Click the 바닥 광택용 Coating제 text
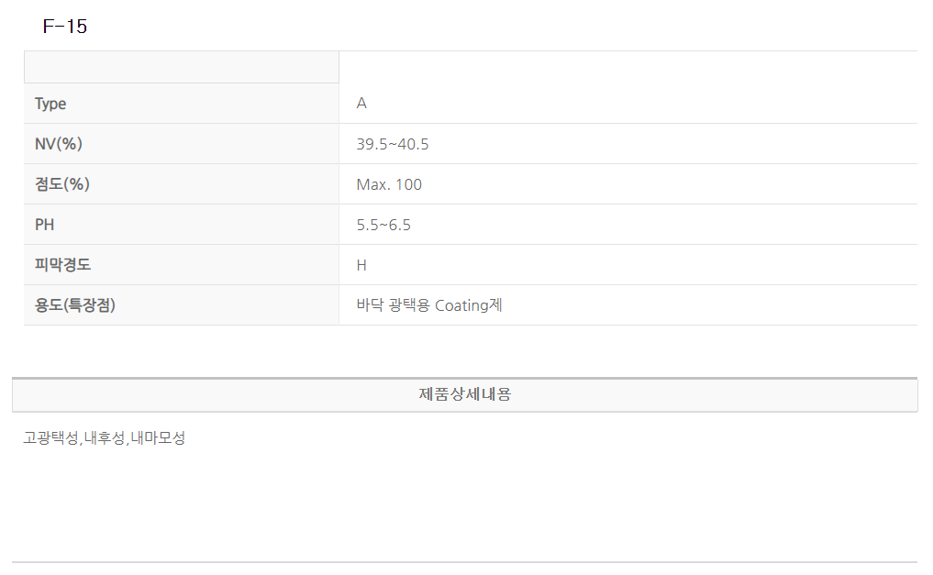This screenshot has height=575, width=933. tap(429, 305)
